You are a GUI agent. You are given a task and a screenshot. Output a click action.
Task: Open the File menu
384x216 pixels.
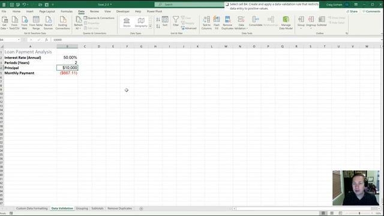[4, 11]
